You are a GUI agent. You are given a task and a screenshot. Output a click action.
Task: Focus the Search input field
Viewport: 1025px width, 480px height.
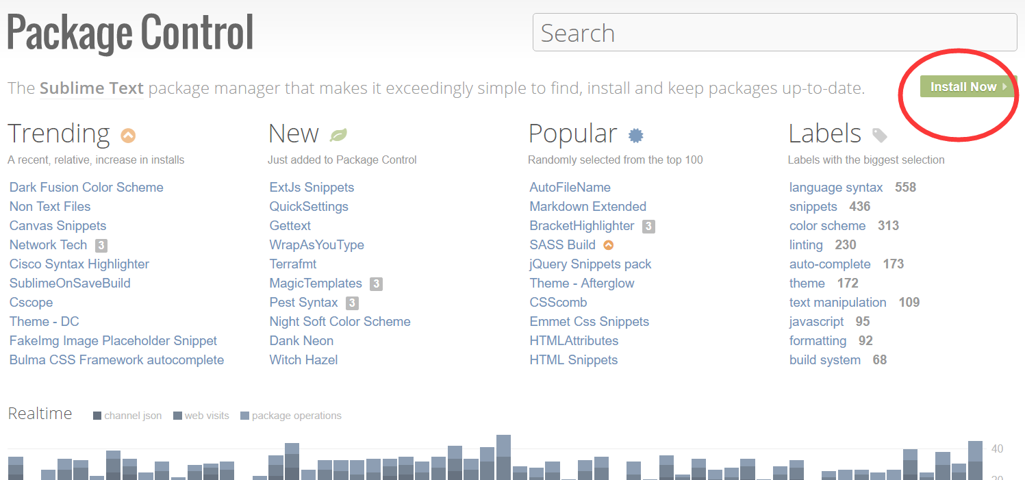pos(776,32)
